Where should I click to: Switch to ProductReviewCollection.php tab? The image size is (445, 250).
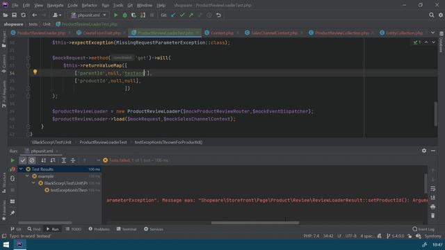[342, 33]
